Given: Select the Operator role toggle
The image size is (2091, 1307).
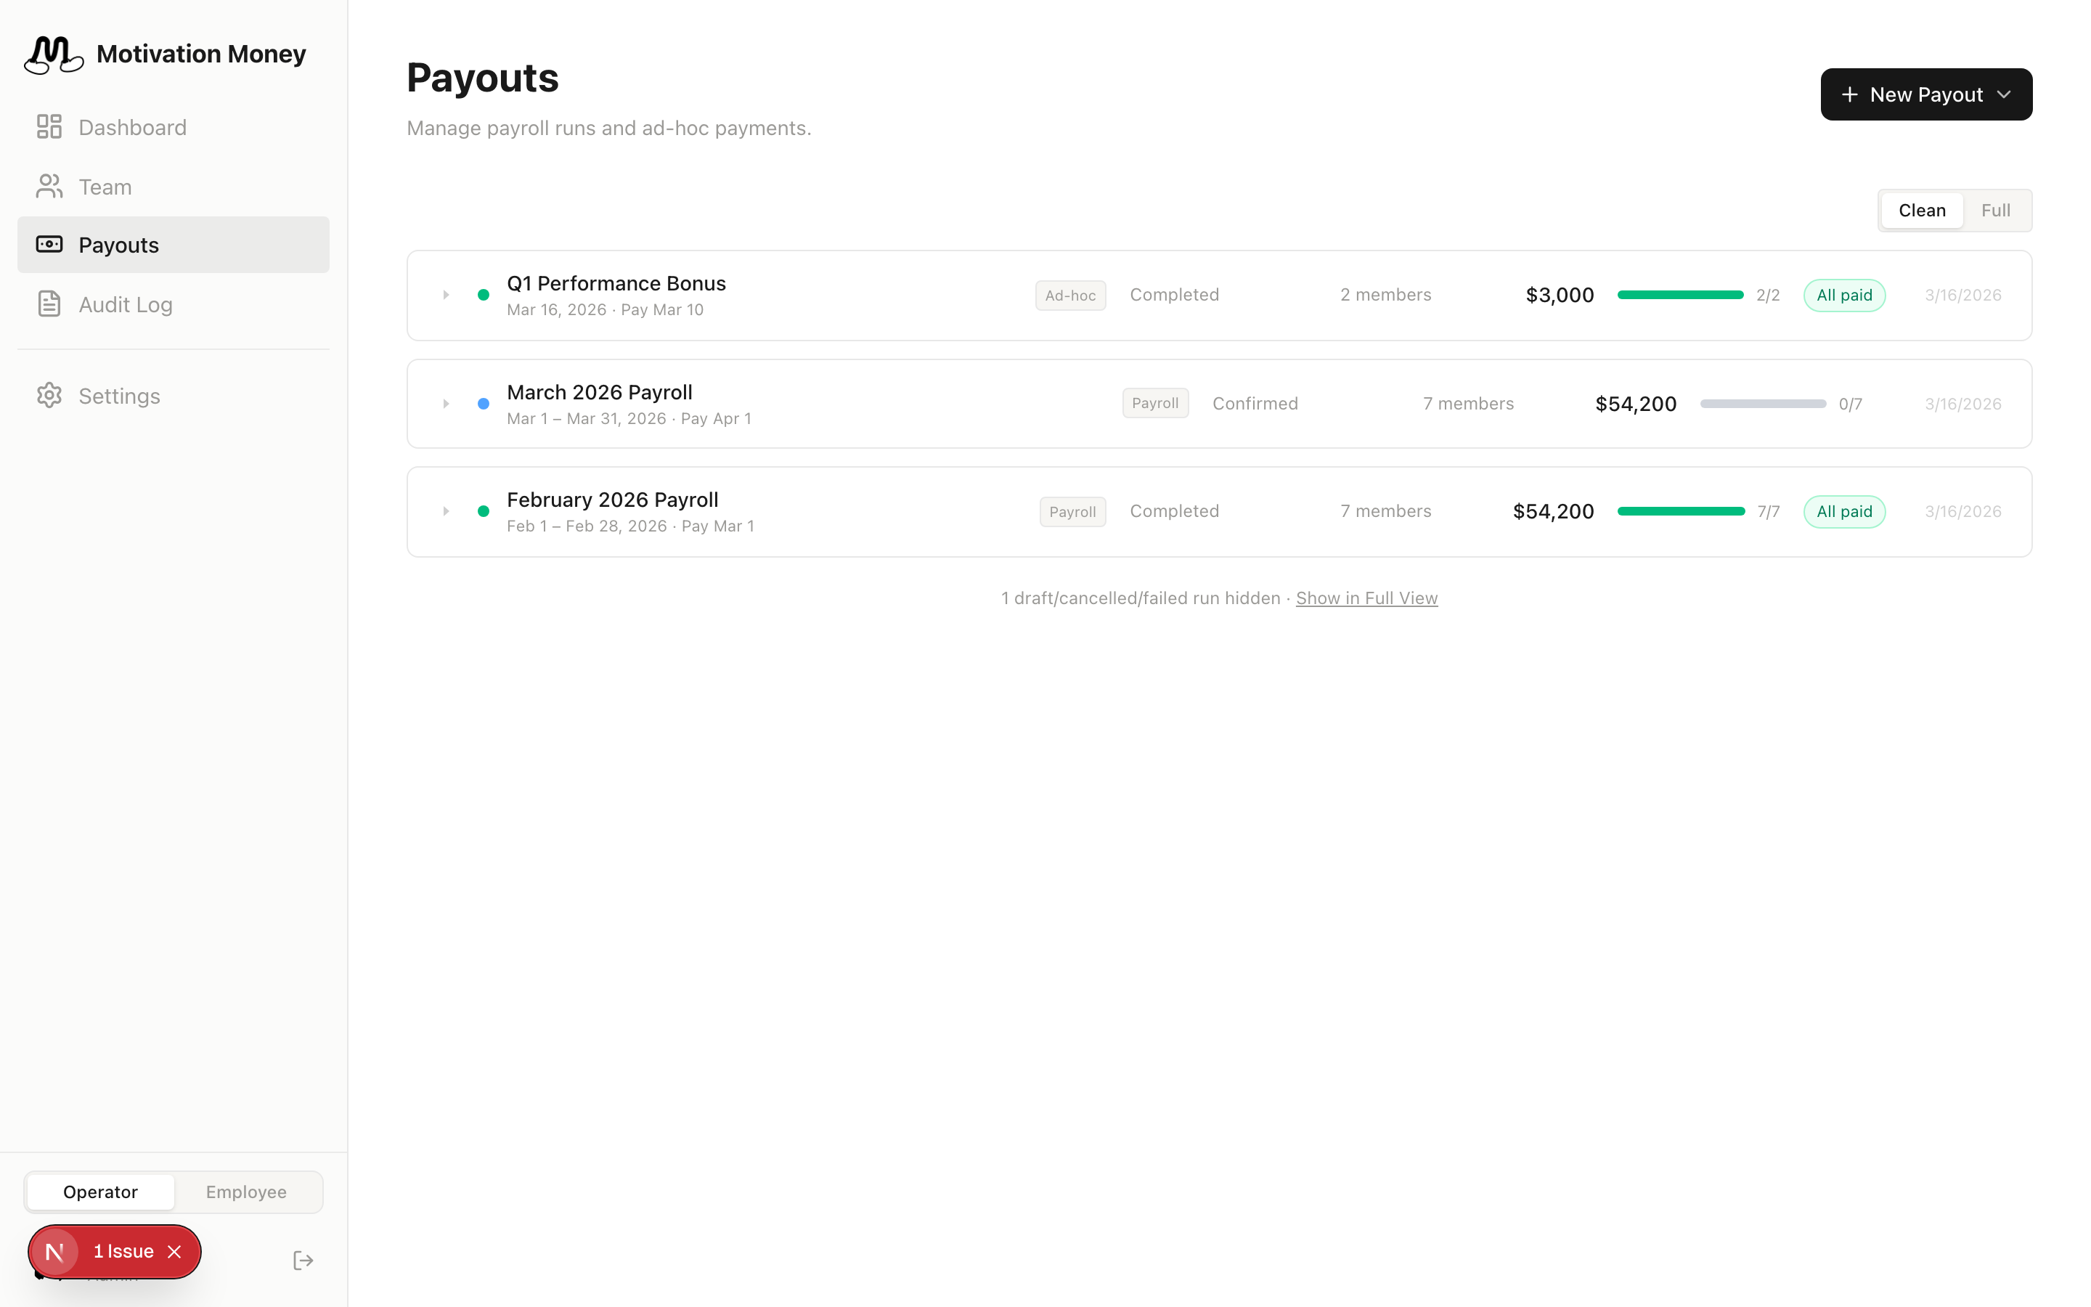Looking at the screenshot, I should point(100,1191).
